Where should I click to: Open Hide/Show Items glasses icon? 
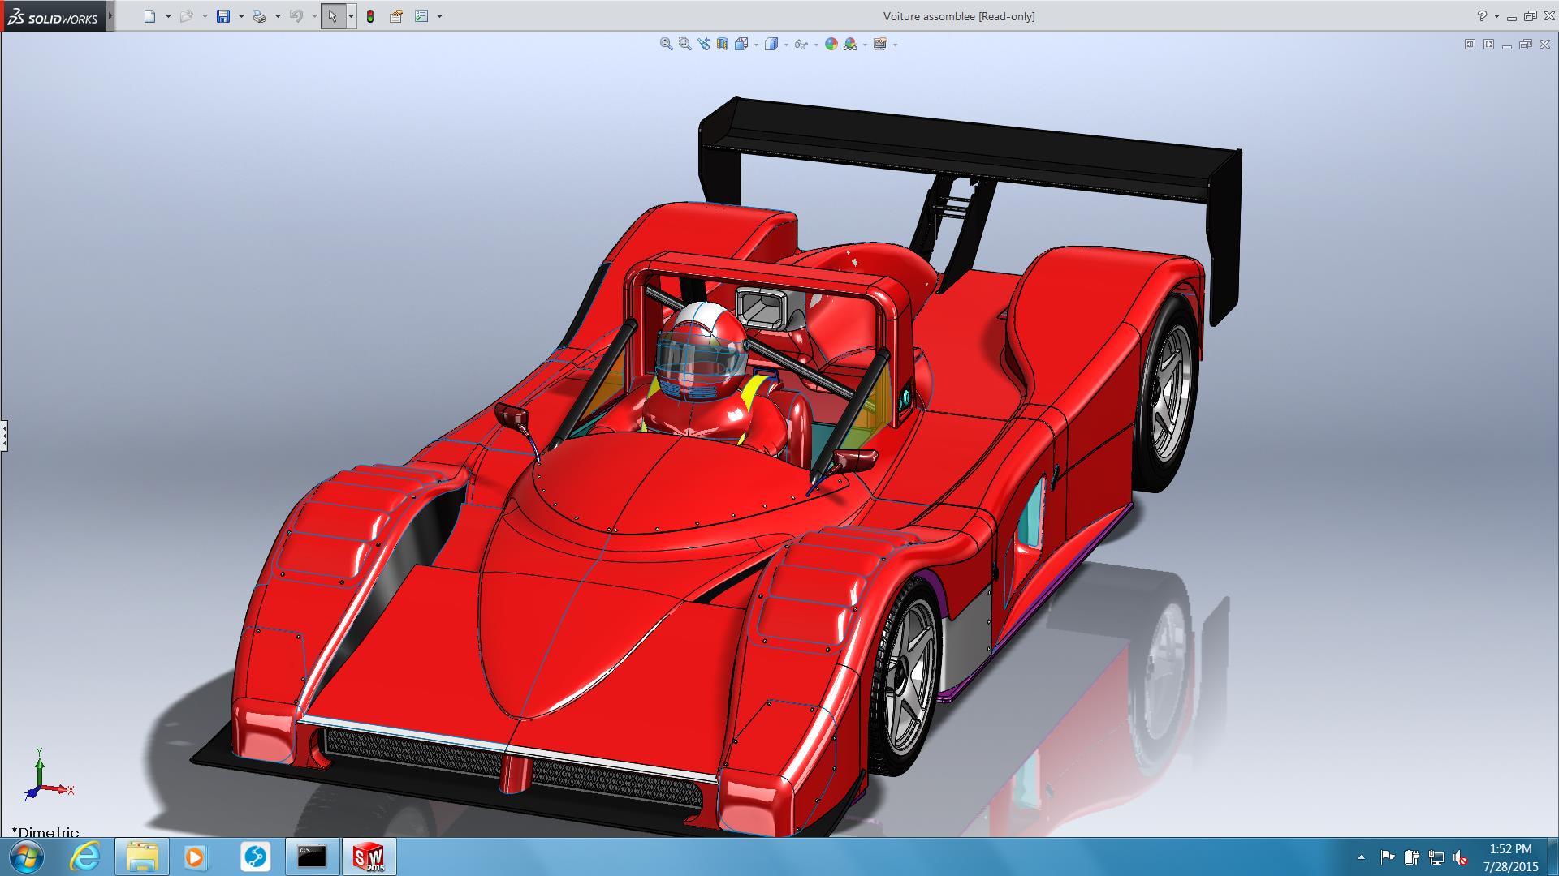(801, 45)
